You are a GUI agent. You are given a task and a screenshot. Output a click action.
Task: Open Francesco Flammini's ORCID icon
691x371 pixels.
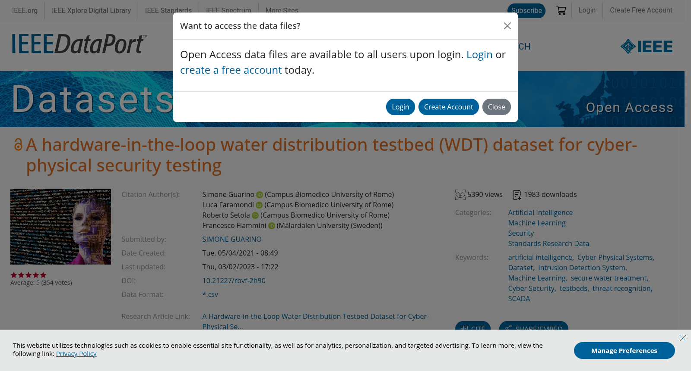click(x=272, y=226)
